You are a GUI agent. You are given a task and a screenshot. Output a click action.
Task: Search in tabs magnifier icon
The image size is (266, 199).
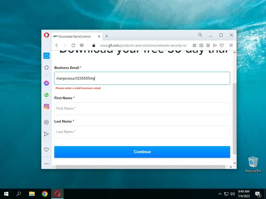point(200,35)
